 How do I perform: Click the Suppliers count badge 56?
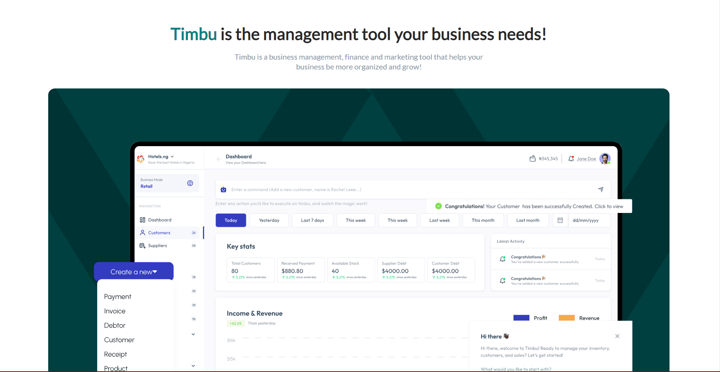(194, 246)
